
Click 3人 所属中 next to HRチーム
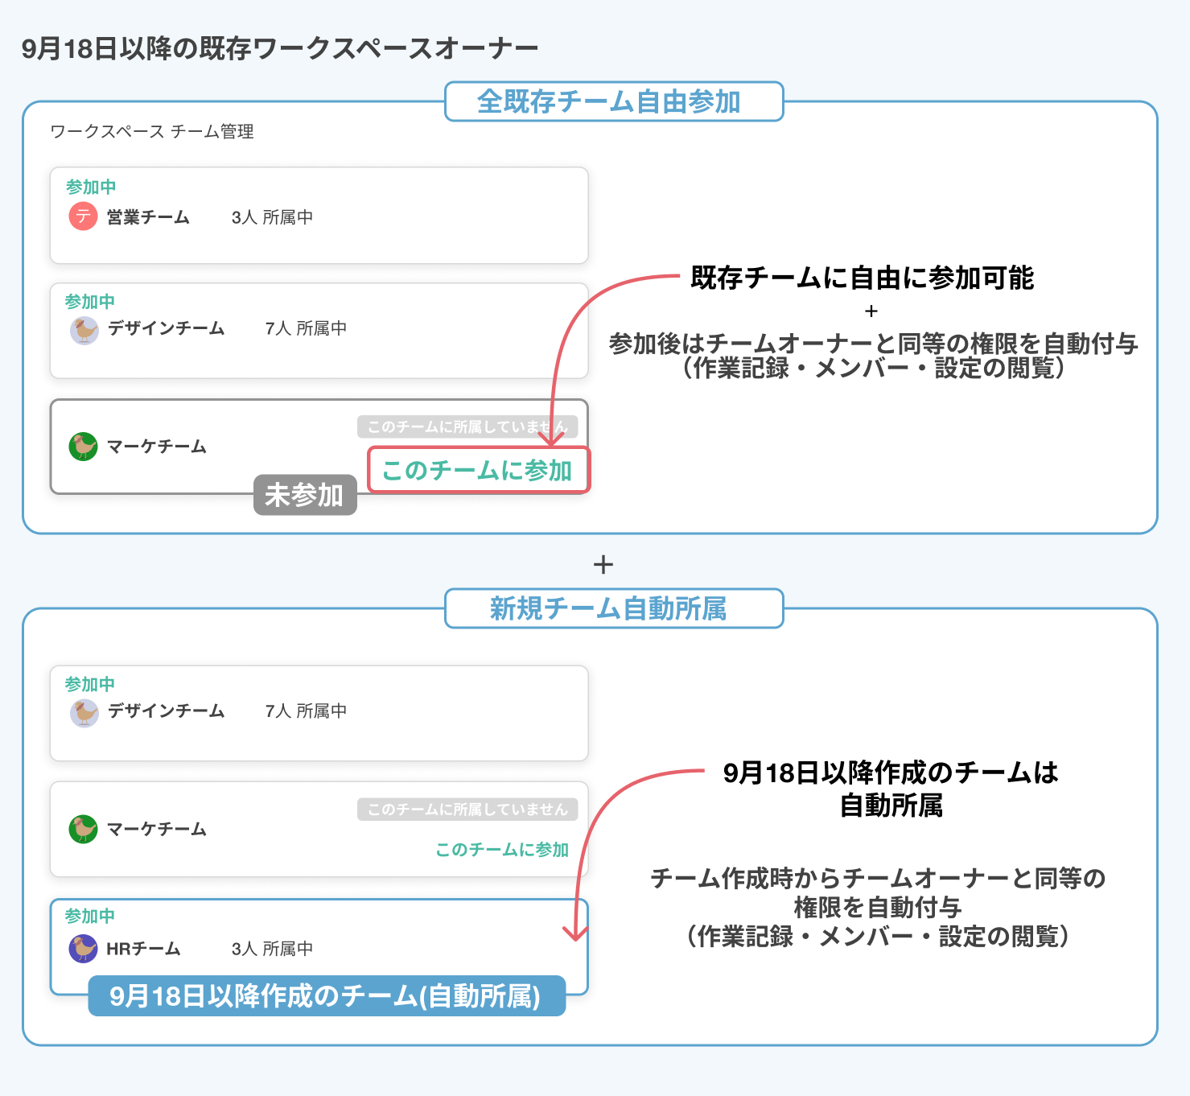(272, 949)
